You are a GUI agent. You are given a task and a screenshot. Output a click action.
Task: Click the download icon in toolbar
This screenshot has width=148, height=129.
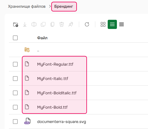tap(25, 24)
